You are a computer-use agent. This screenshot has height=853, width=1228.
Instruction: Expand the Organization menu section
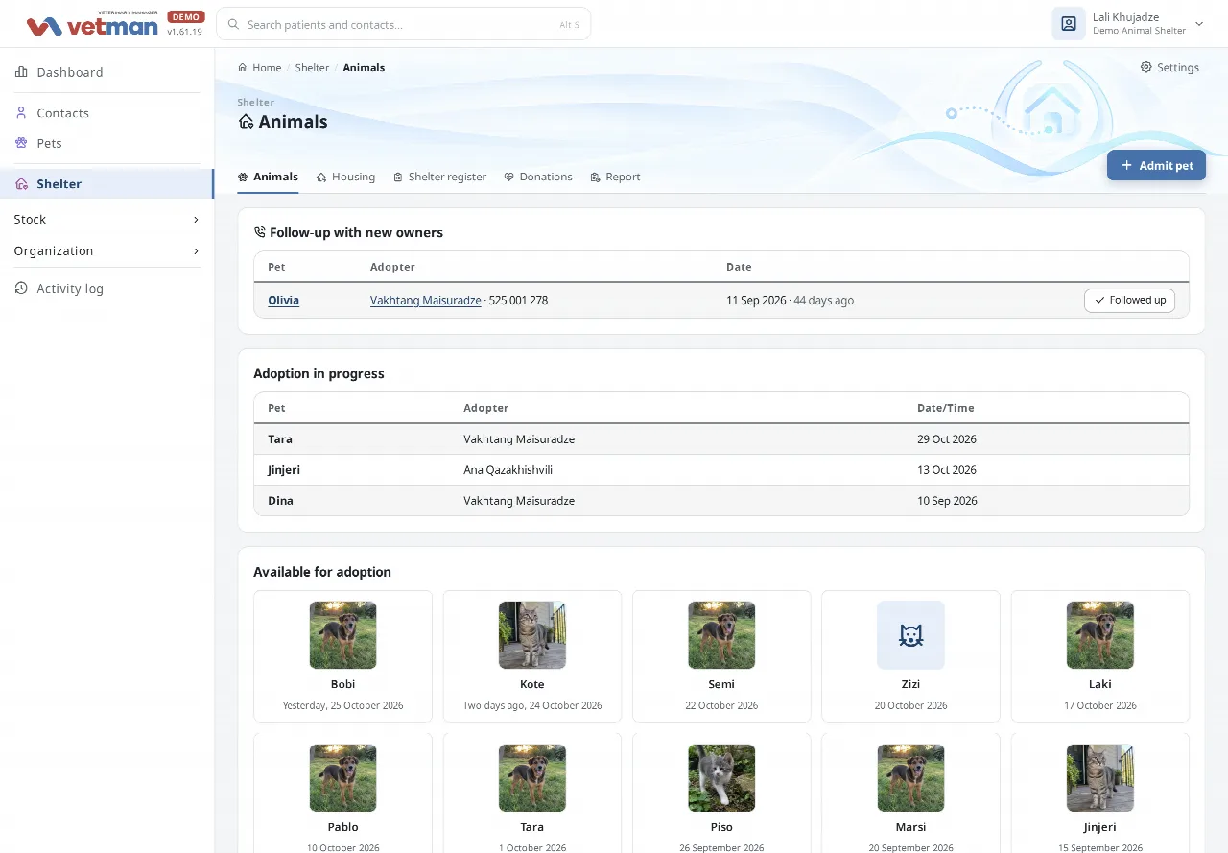tap(106, 251)
